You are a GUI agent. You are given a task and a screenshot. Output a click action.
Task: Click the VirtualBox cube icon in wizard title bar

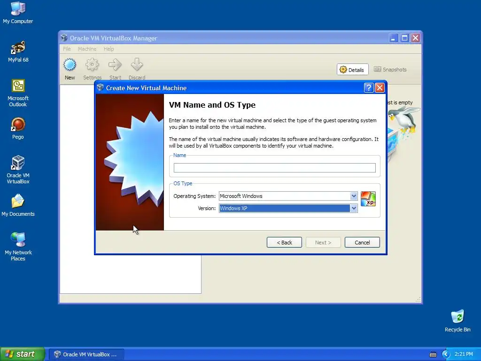click(101, 87)
